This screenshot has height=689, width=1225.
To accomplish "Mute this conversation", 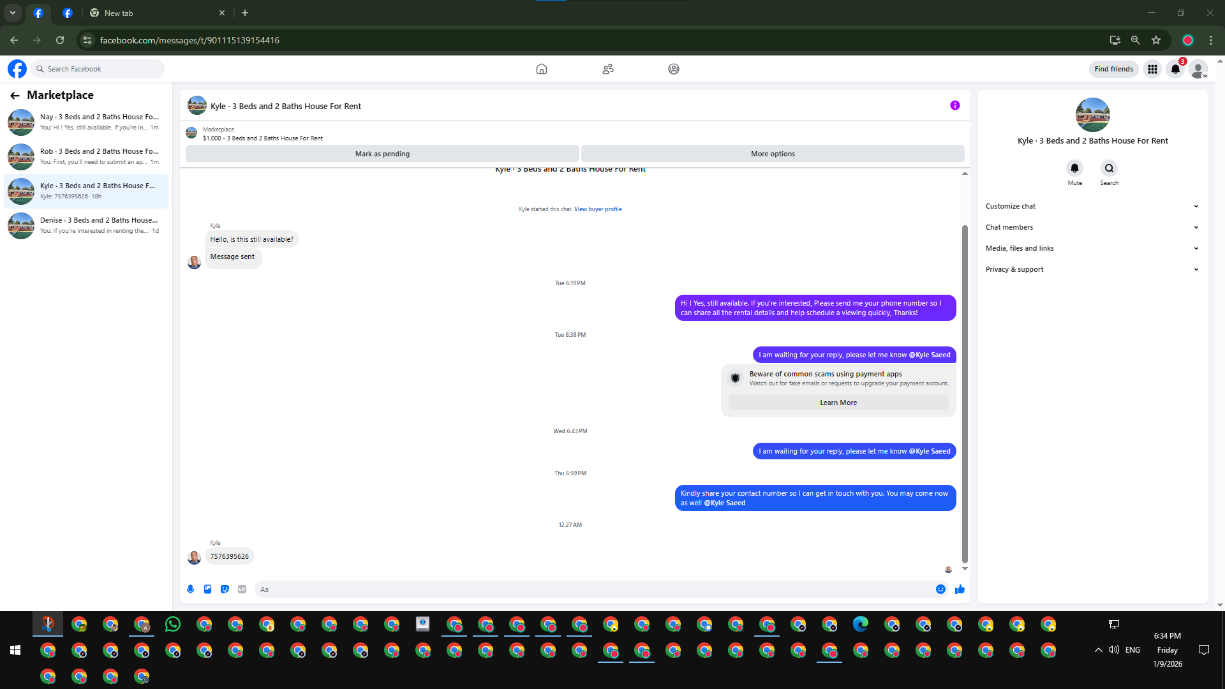I will point(1074,168).
